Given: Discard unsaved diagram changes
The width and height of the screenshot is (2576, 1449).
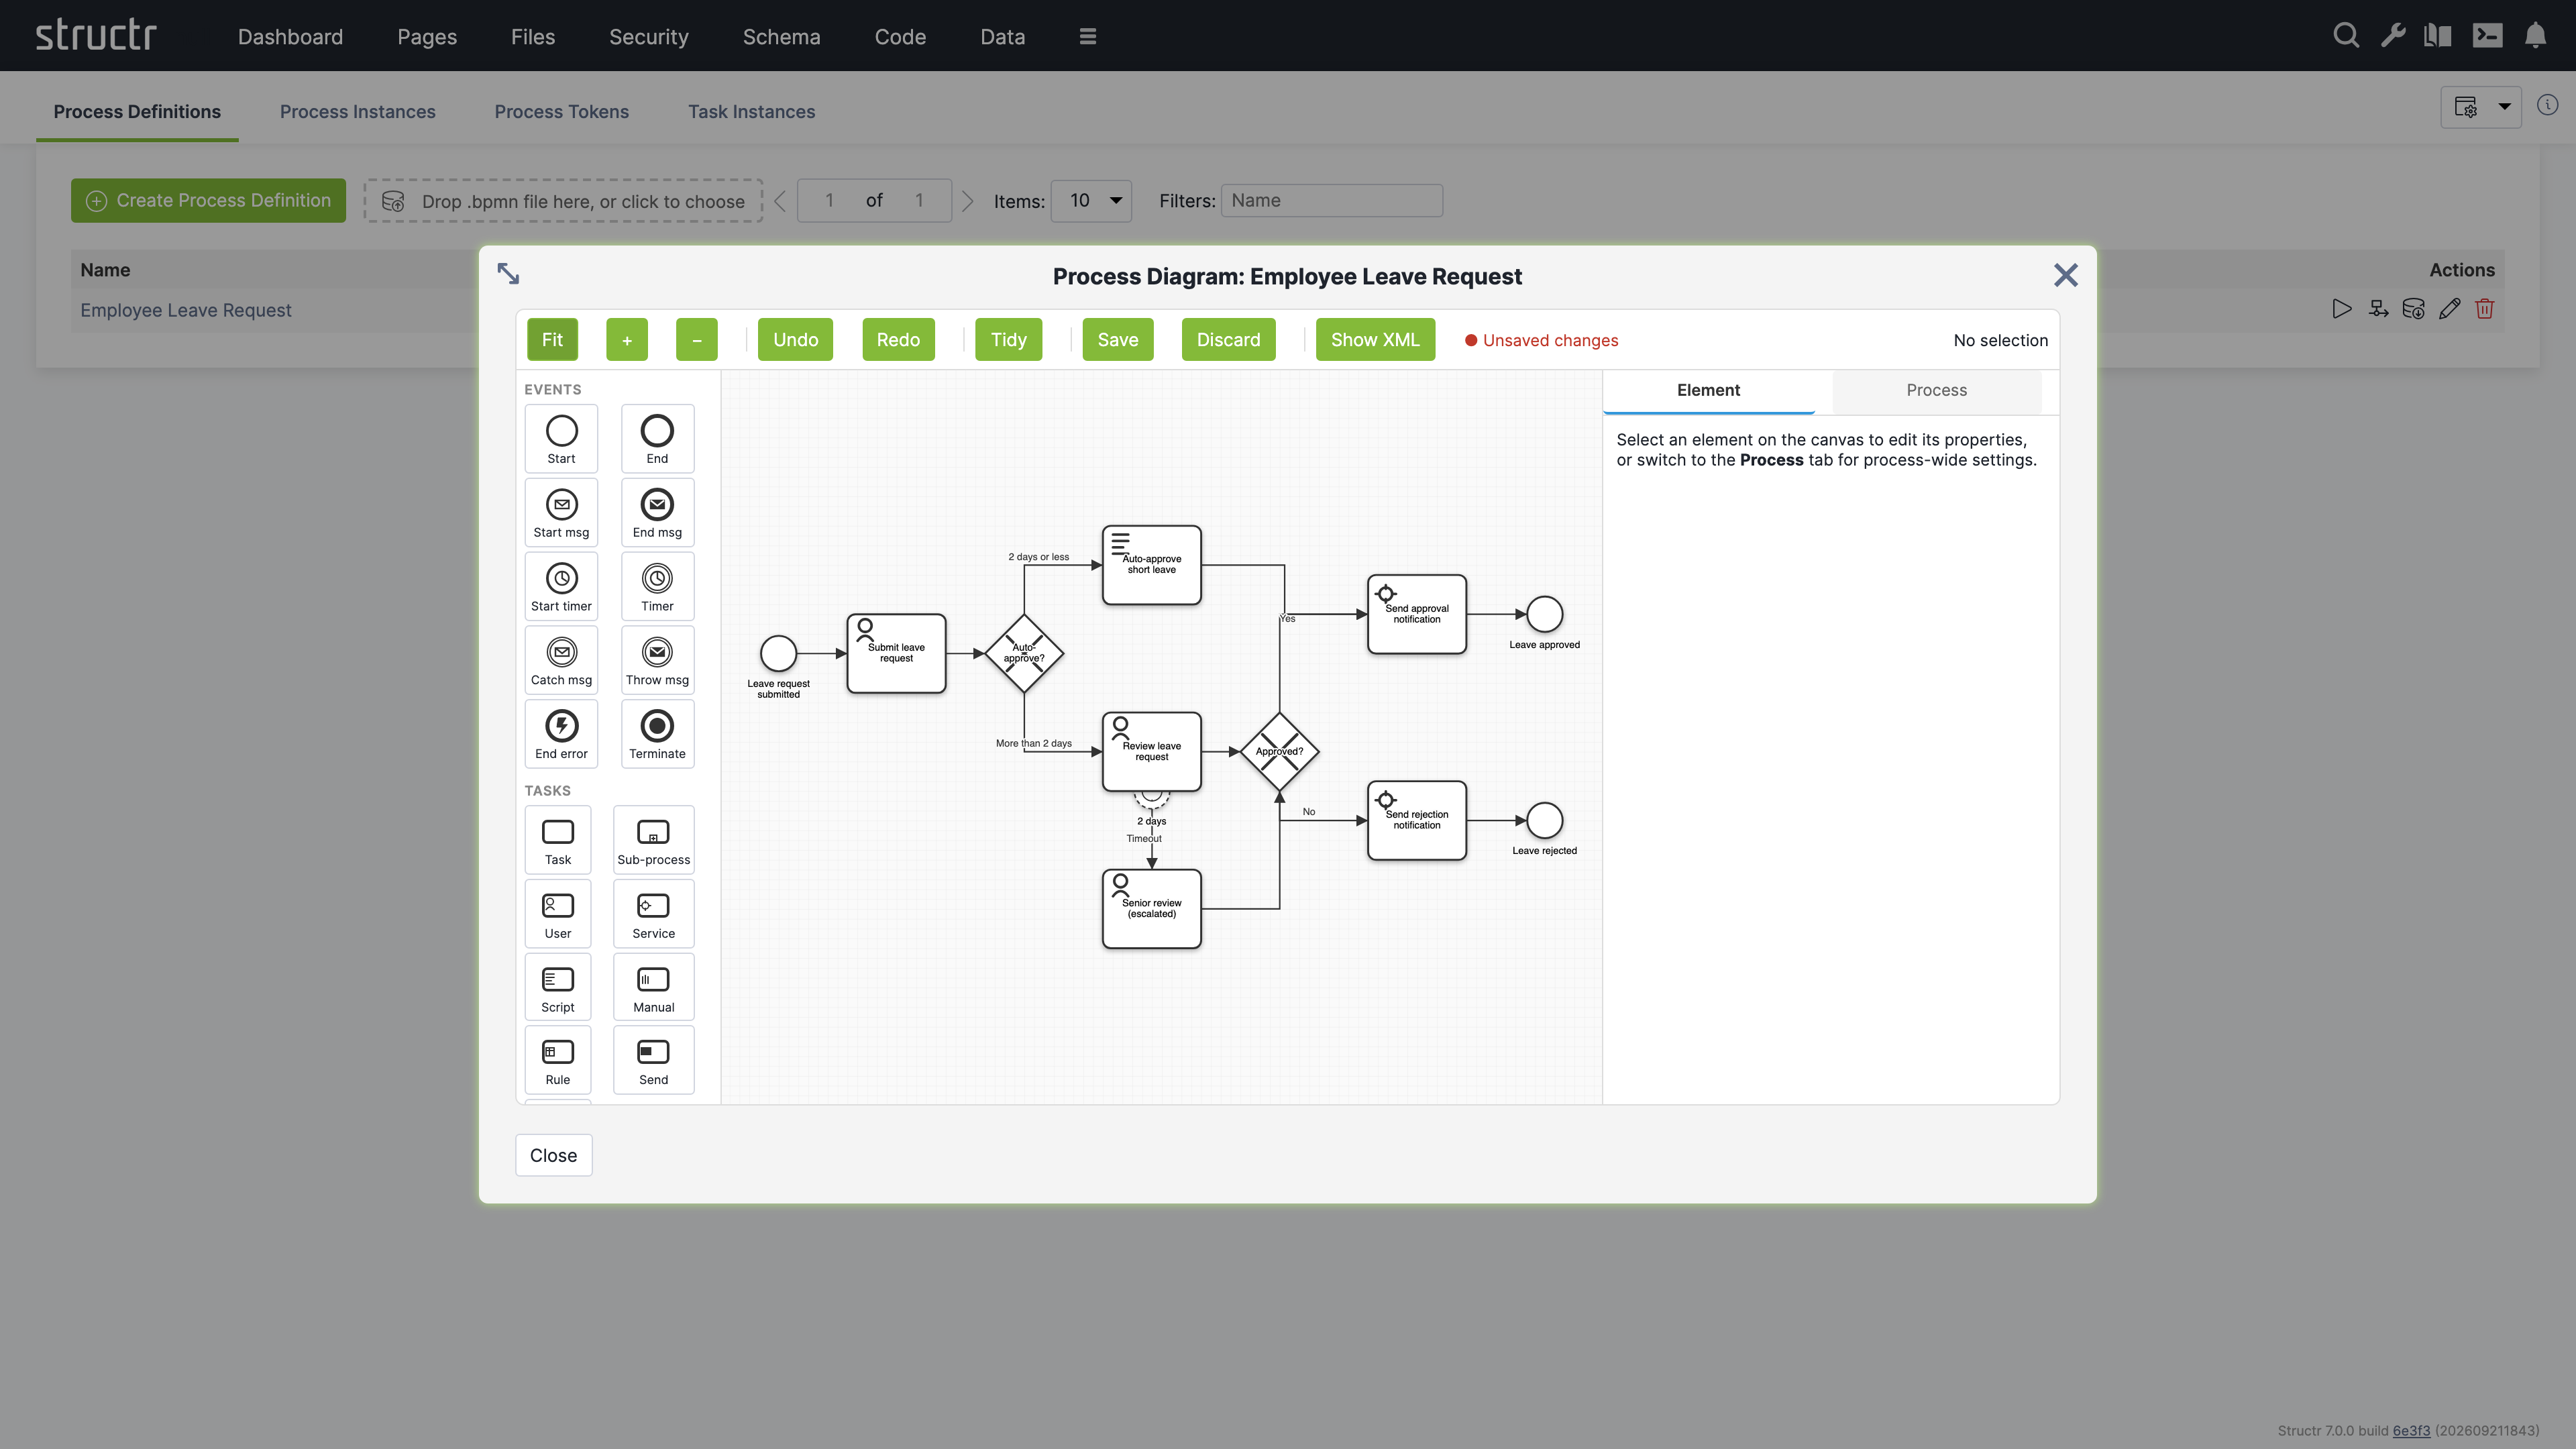Looking at the screenshot, I should 1229,340.
